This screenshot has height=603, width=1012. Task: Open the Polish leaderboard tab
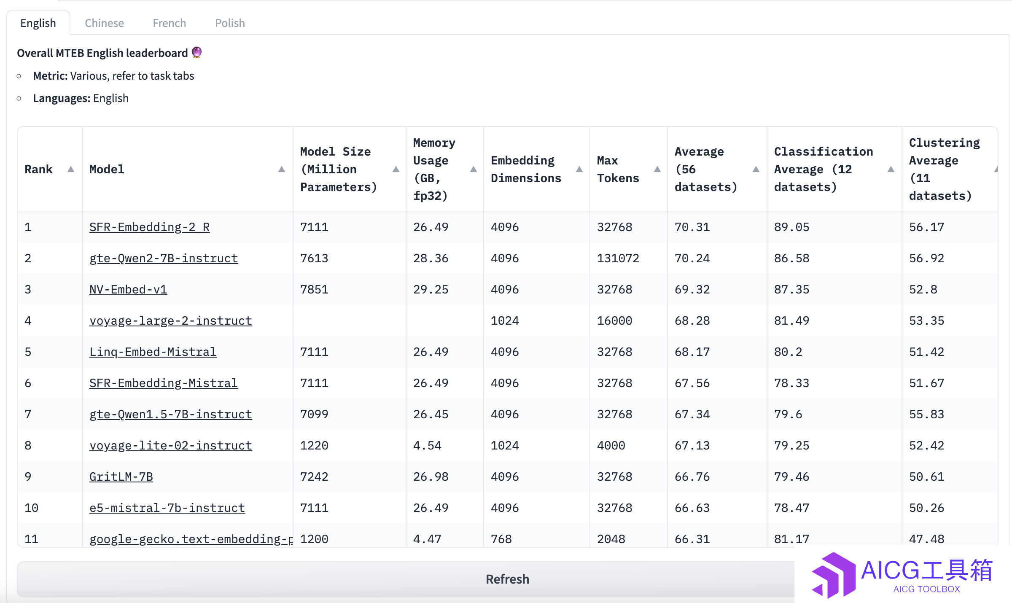230,23
